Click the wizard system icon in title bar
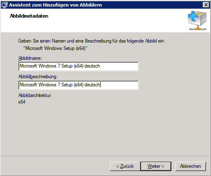 pos(4,5)
